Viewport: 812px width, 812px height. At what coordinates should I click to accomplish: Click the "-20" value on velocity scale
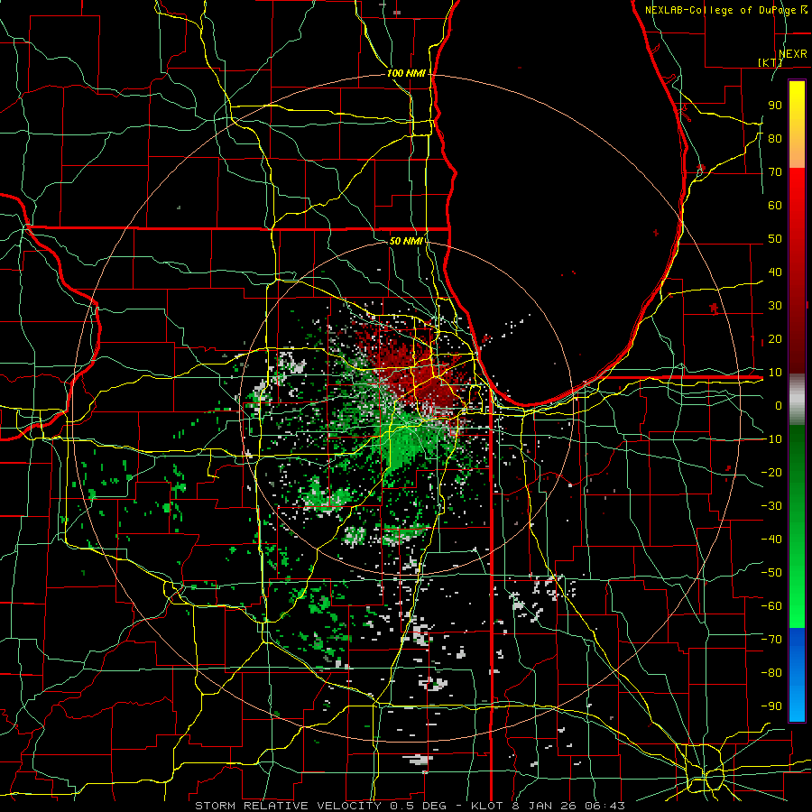click(x=771, y=472)
